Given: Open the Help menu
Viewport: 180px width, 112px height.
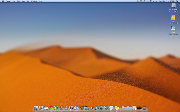Looking at the screenshot, I should (40, 1).
